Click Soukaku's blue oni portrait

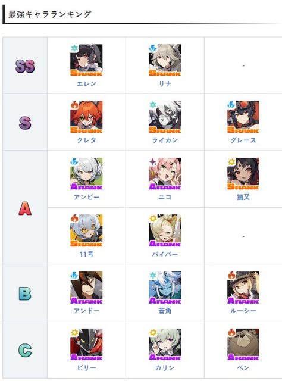click(x=165, y=288)
